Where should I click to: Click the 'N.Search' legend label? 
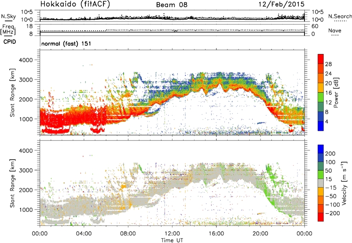click(340, 16)
